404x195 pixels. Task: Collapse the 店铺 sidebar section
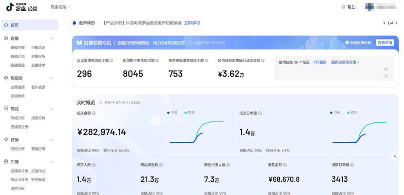[50, 162]
